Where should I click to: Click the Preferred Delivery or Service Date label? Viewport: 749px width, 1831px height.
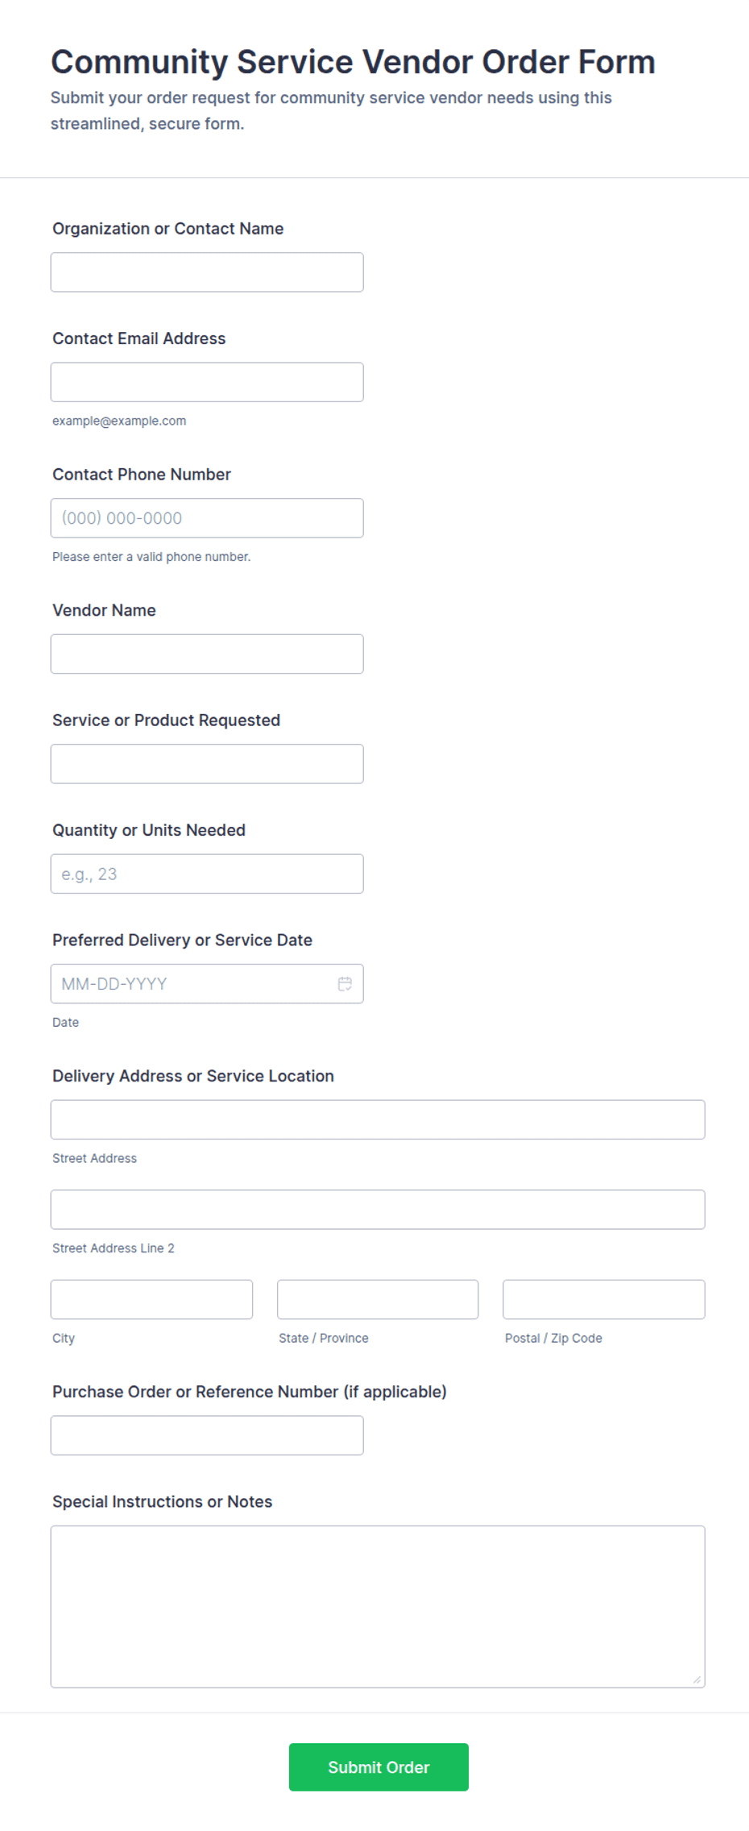coord(182,940)
